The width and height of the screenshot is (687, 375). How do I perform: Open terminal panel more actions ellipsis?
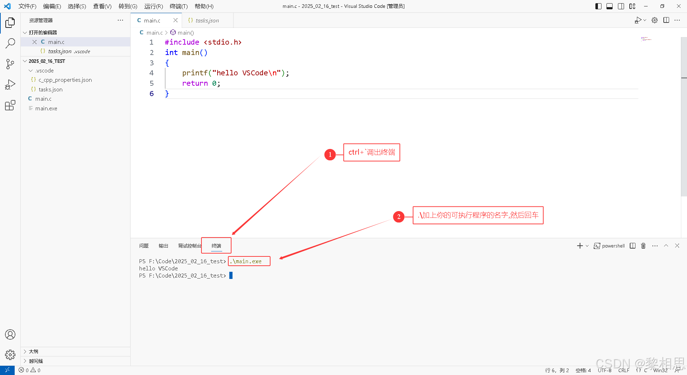655,246
